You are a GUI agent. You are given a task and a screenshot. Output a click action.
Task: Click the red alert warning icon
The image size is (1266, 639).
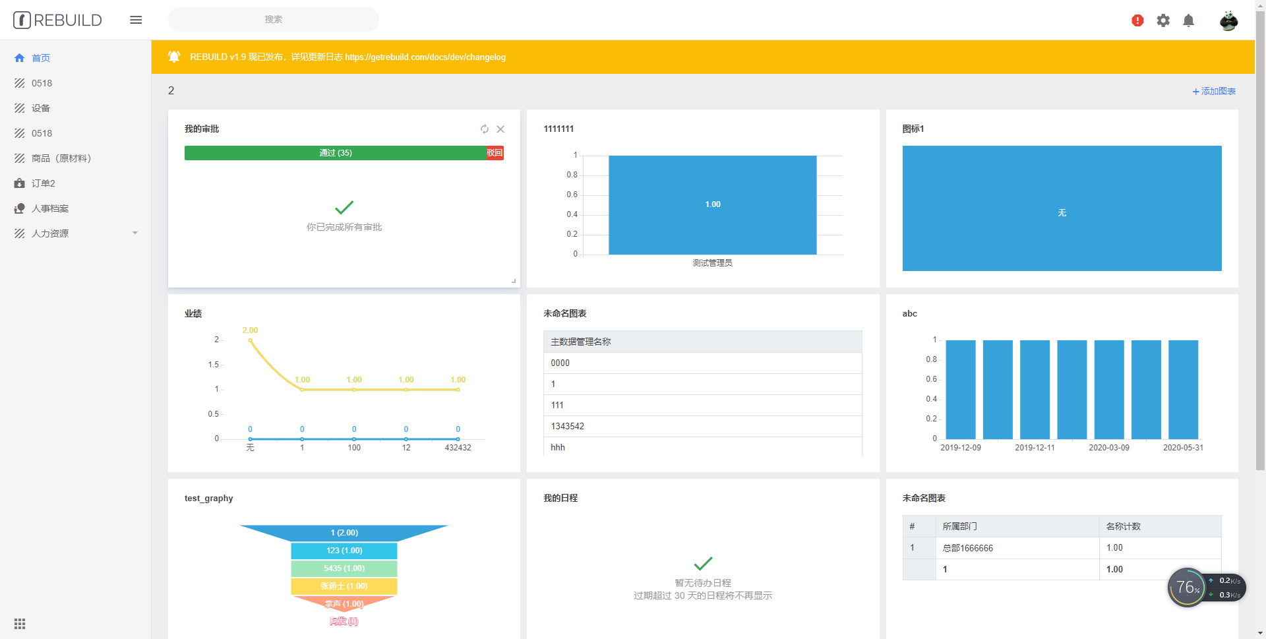click(x=1137, y=20)
